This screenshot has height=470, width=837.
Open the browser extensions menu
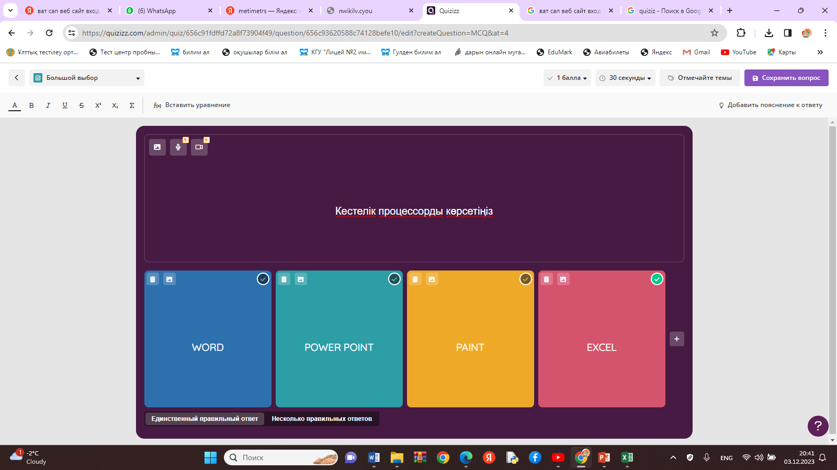click(x=741, y=33)
